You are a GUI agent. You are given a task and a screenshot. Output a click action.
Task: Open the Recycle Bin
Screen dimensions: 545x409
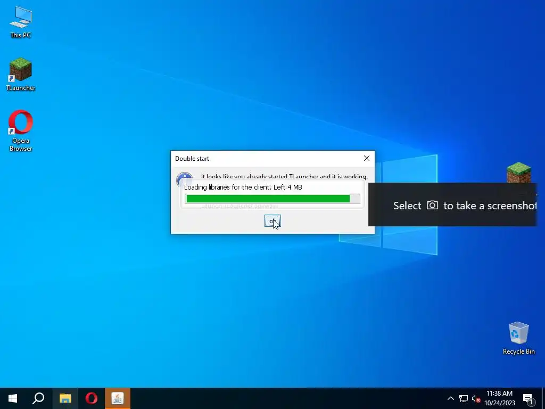[518, 338]
